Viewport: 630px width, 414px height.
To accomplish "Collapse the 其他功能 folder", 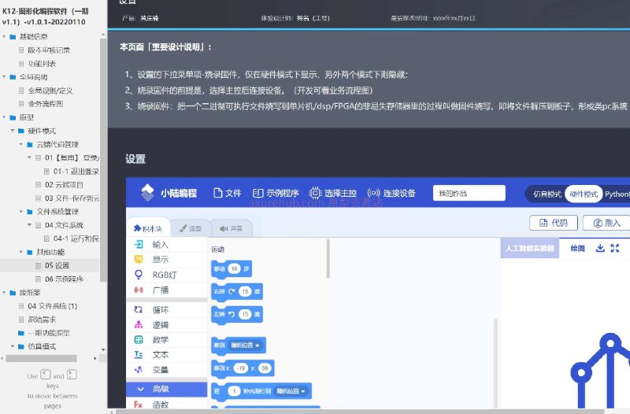I will pos(21,252).
